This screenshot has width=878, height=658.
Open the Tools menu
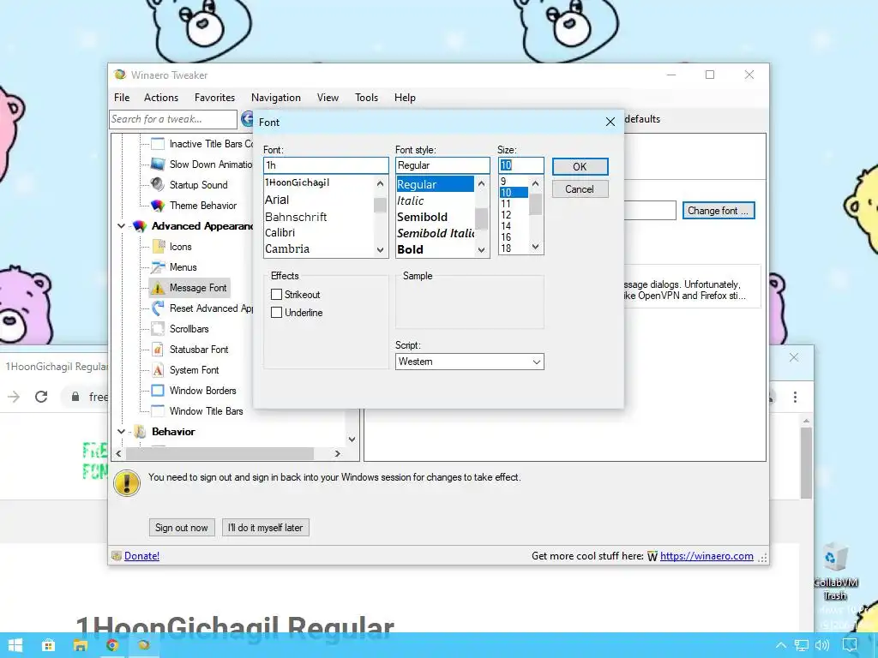click(x=366, y=98)
